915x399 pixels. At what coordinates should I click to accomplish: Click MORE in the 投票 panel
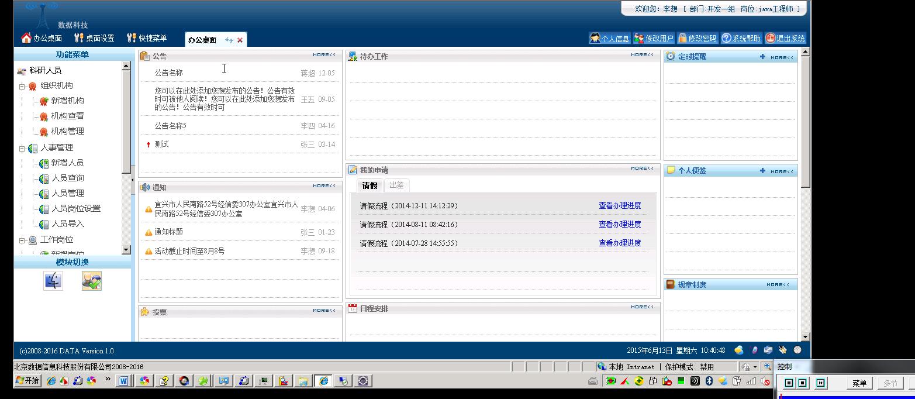coord(324,311)
